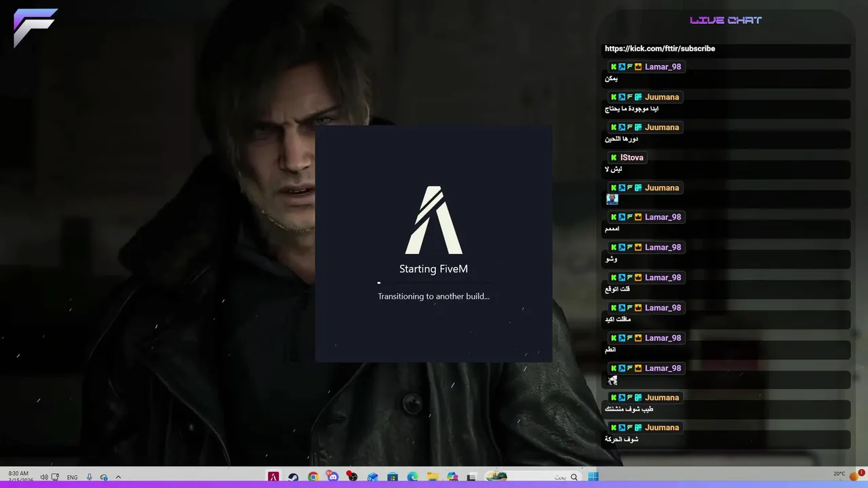Click the "Starting FiveM" text

click(433, 269)
